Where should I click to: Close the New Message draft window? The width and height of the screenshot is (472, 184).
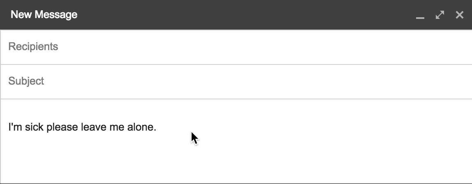[459, 15]
